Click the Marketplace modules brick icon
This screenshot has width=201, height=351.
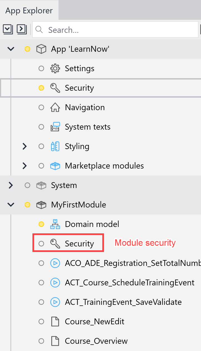pyautogui.click(x=55, y=166)
